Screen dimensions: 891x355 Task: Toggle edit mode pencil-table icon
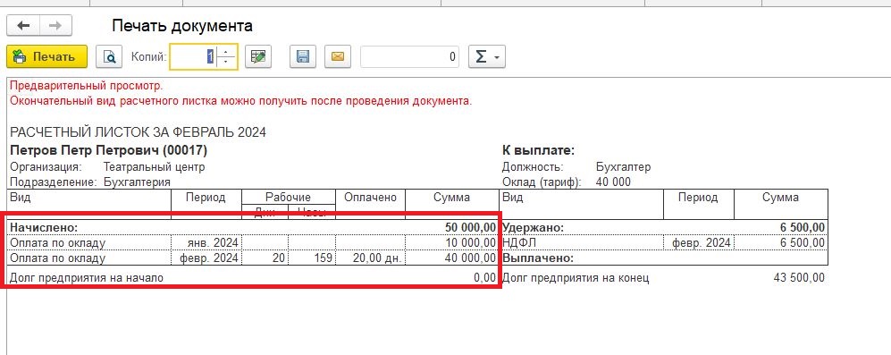tap(258, 57)
